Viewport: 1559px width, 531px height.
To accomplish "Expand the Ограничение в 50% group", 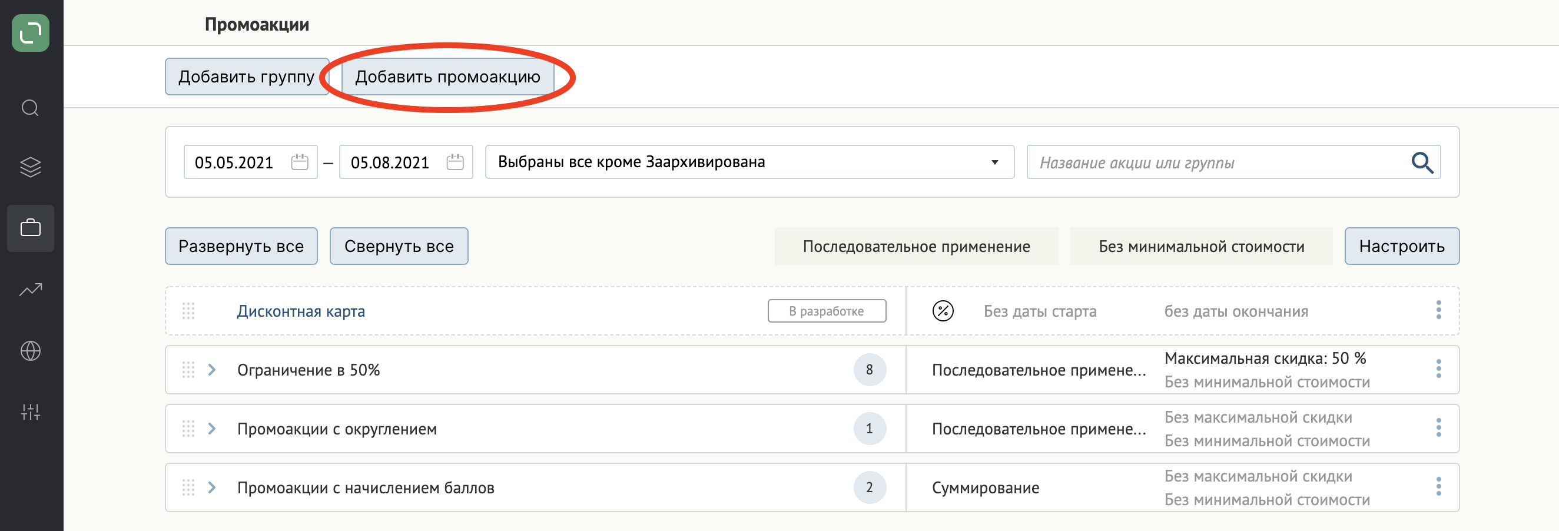I will [x=212, y=370].
